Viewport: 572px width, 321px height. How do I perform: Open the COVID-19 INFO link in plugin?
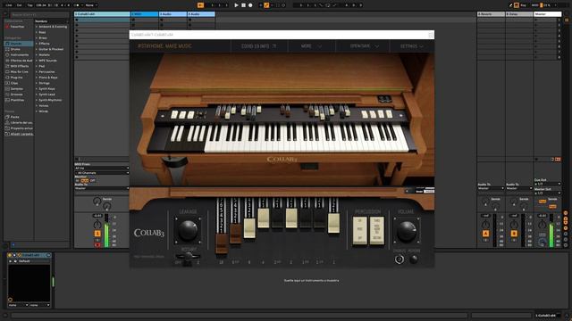(259, 46)
